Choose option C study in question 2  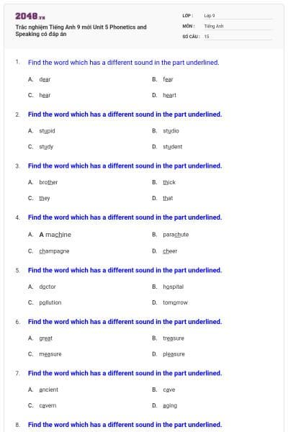tap(46, 147)
